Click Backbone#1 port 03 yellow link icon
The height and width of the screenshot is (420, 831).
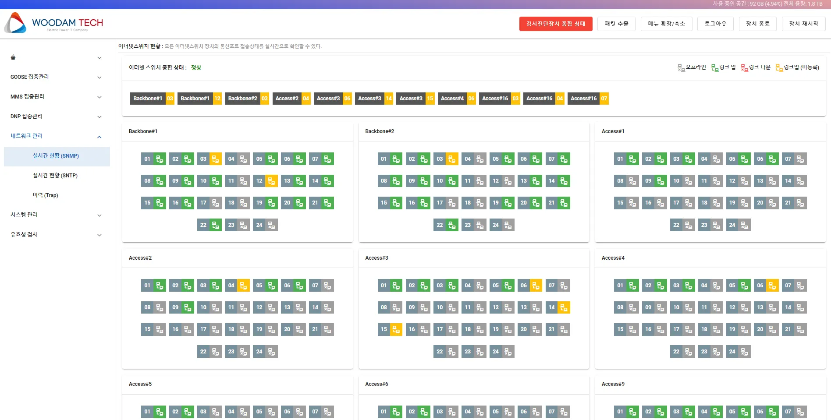point(216,159)
